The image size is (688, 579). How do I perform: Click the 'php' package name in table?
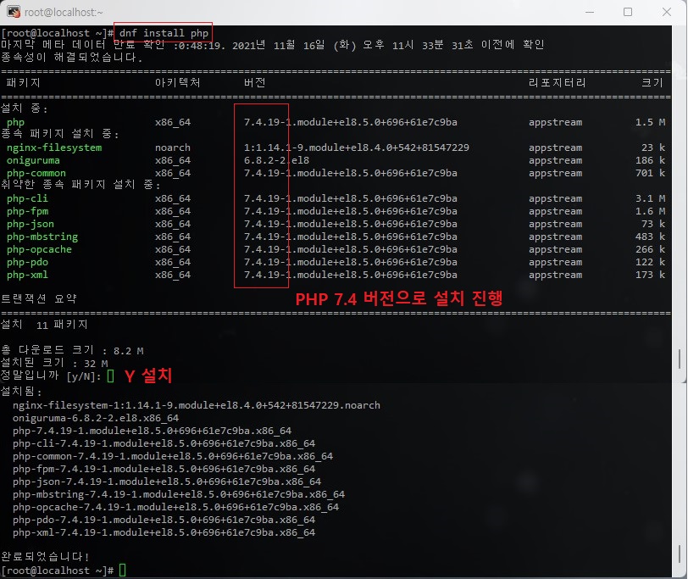click(15, 122)
